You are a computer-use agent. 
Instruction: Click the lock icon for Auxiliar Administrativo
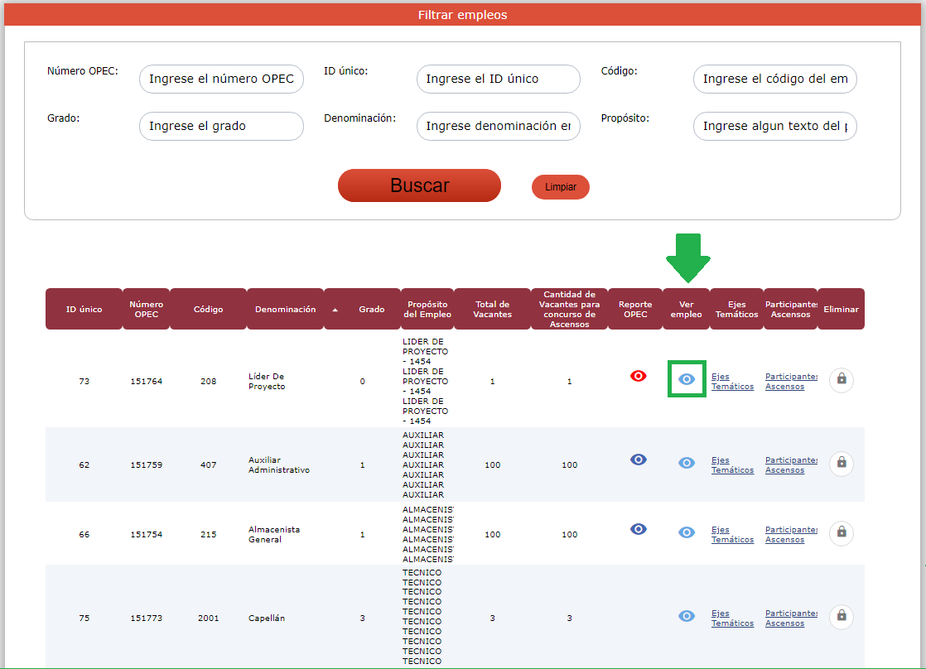[x=842, y=464]
